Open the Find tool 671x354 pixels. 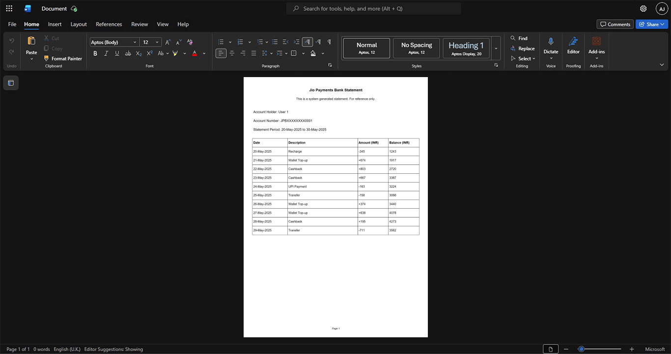(x=519, y=38)
